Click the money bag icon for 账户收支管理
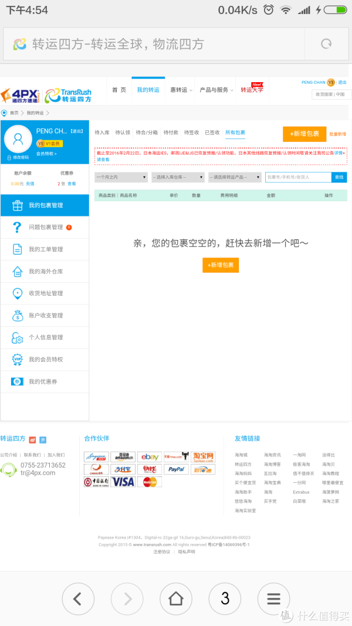 click(x=17, y=316)
